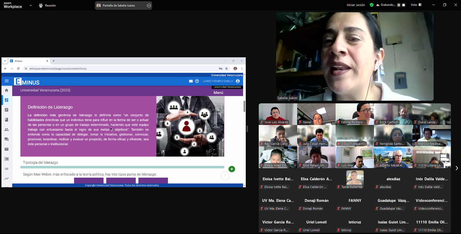The image size is (461, 234).
Task: Stop the Zoom recording
Action: click(404, 5)
